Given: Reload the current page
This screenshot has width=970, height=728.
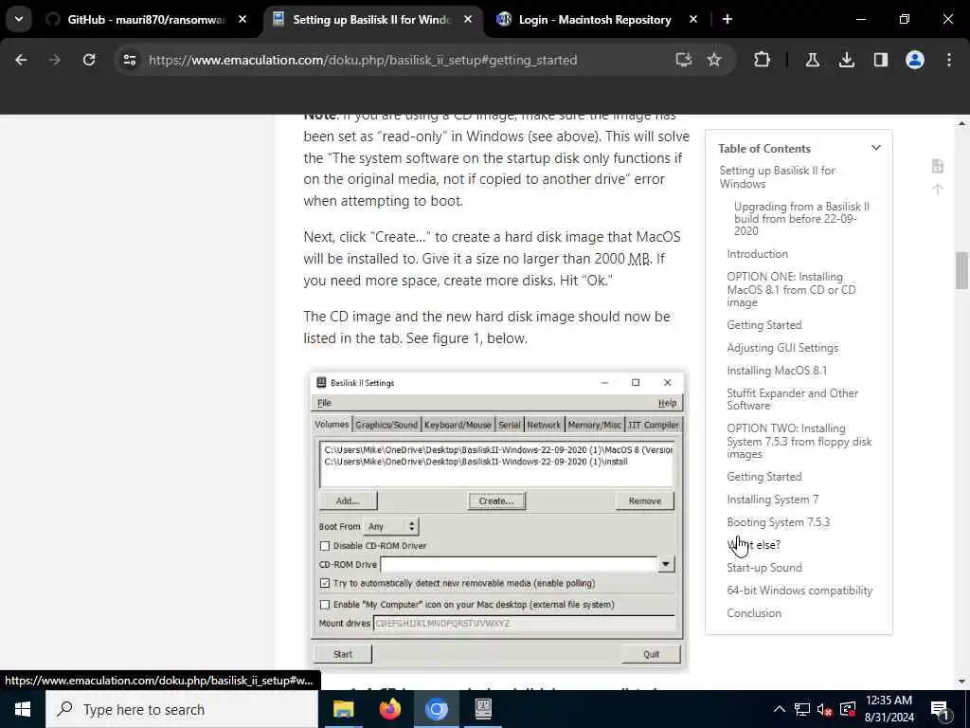Looking at the screenshot, I should pos(89,60).
